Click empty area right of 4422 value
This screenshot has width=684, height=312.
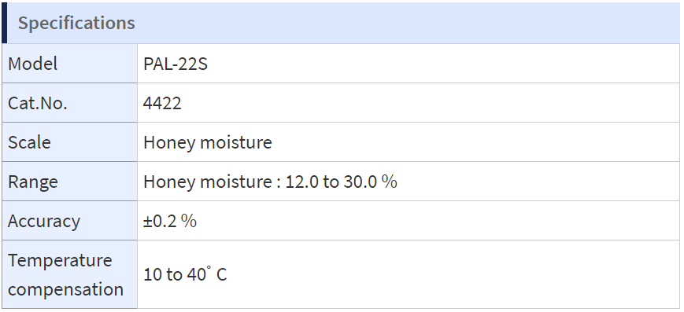pyautogui.click(x=430, y=103)
